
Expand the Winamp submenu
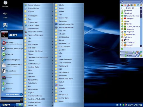click(x=69, y=8)
